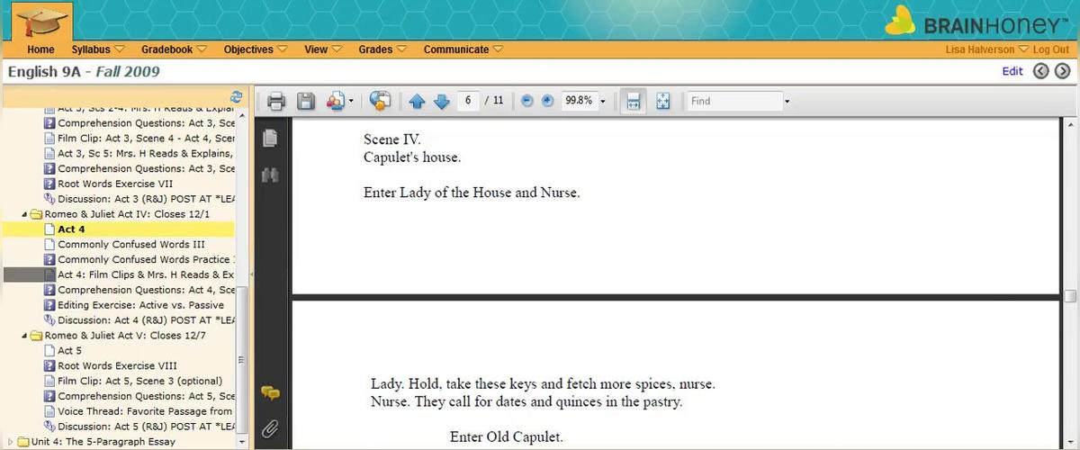Open the zoom percentage dropdown

pos(602,102)
